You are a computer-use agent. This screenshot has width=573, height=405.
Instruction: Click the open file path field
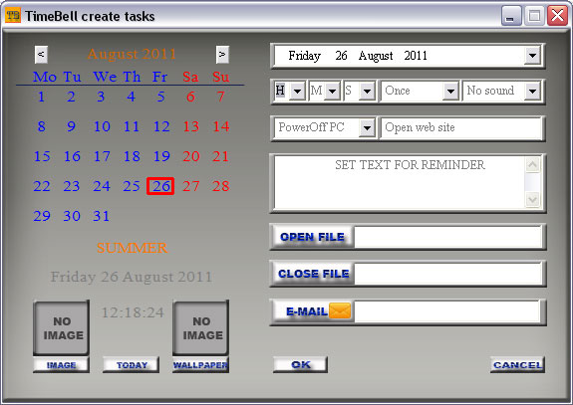point(448,237)
